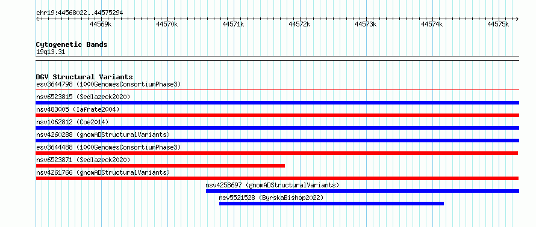
Task: Click the blue bar for nsv6523815
Action: (x=277, y=103)
